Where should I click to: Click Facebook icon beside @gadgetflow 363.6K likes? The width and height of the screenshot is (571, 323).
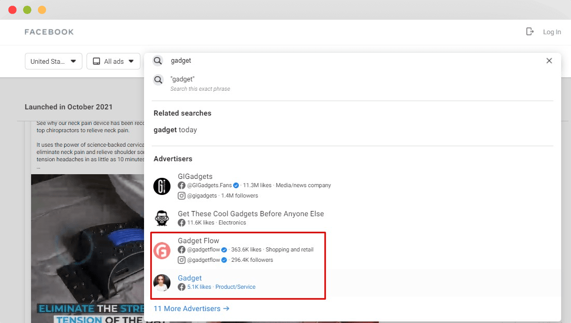(x=181, y=250)
